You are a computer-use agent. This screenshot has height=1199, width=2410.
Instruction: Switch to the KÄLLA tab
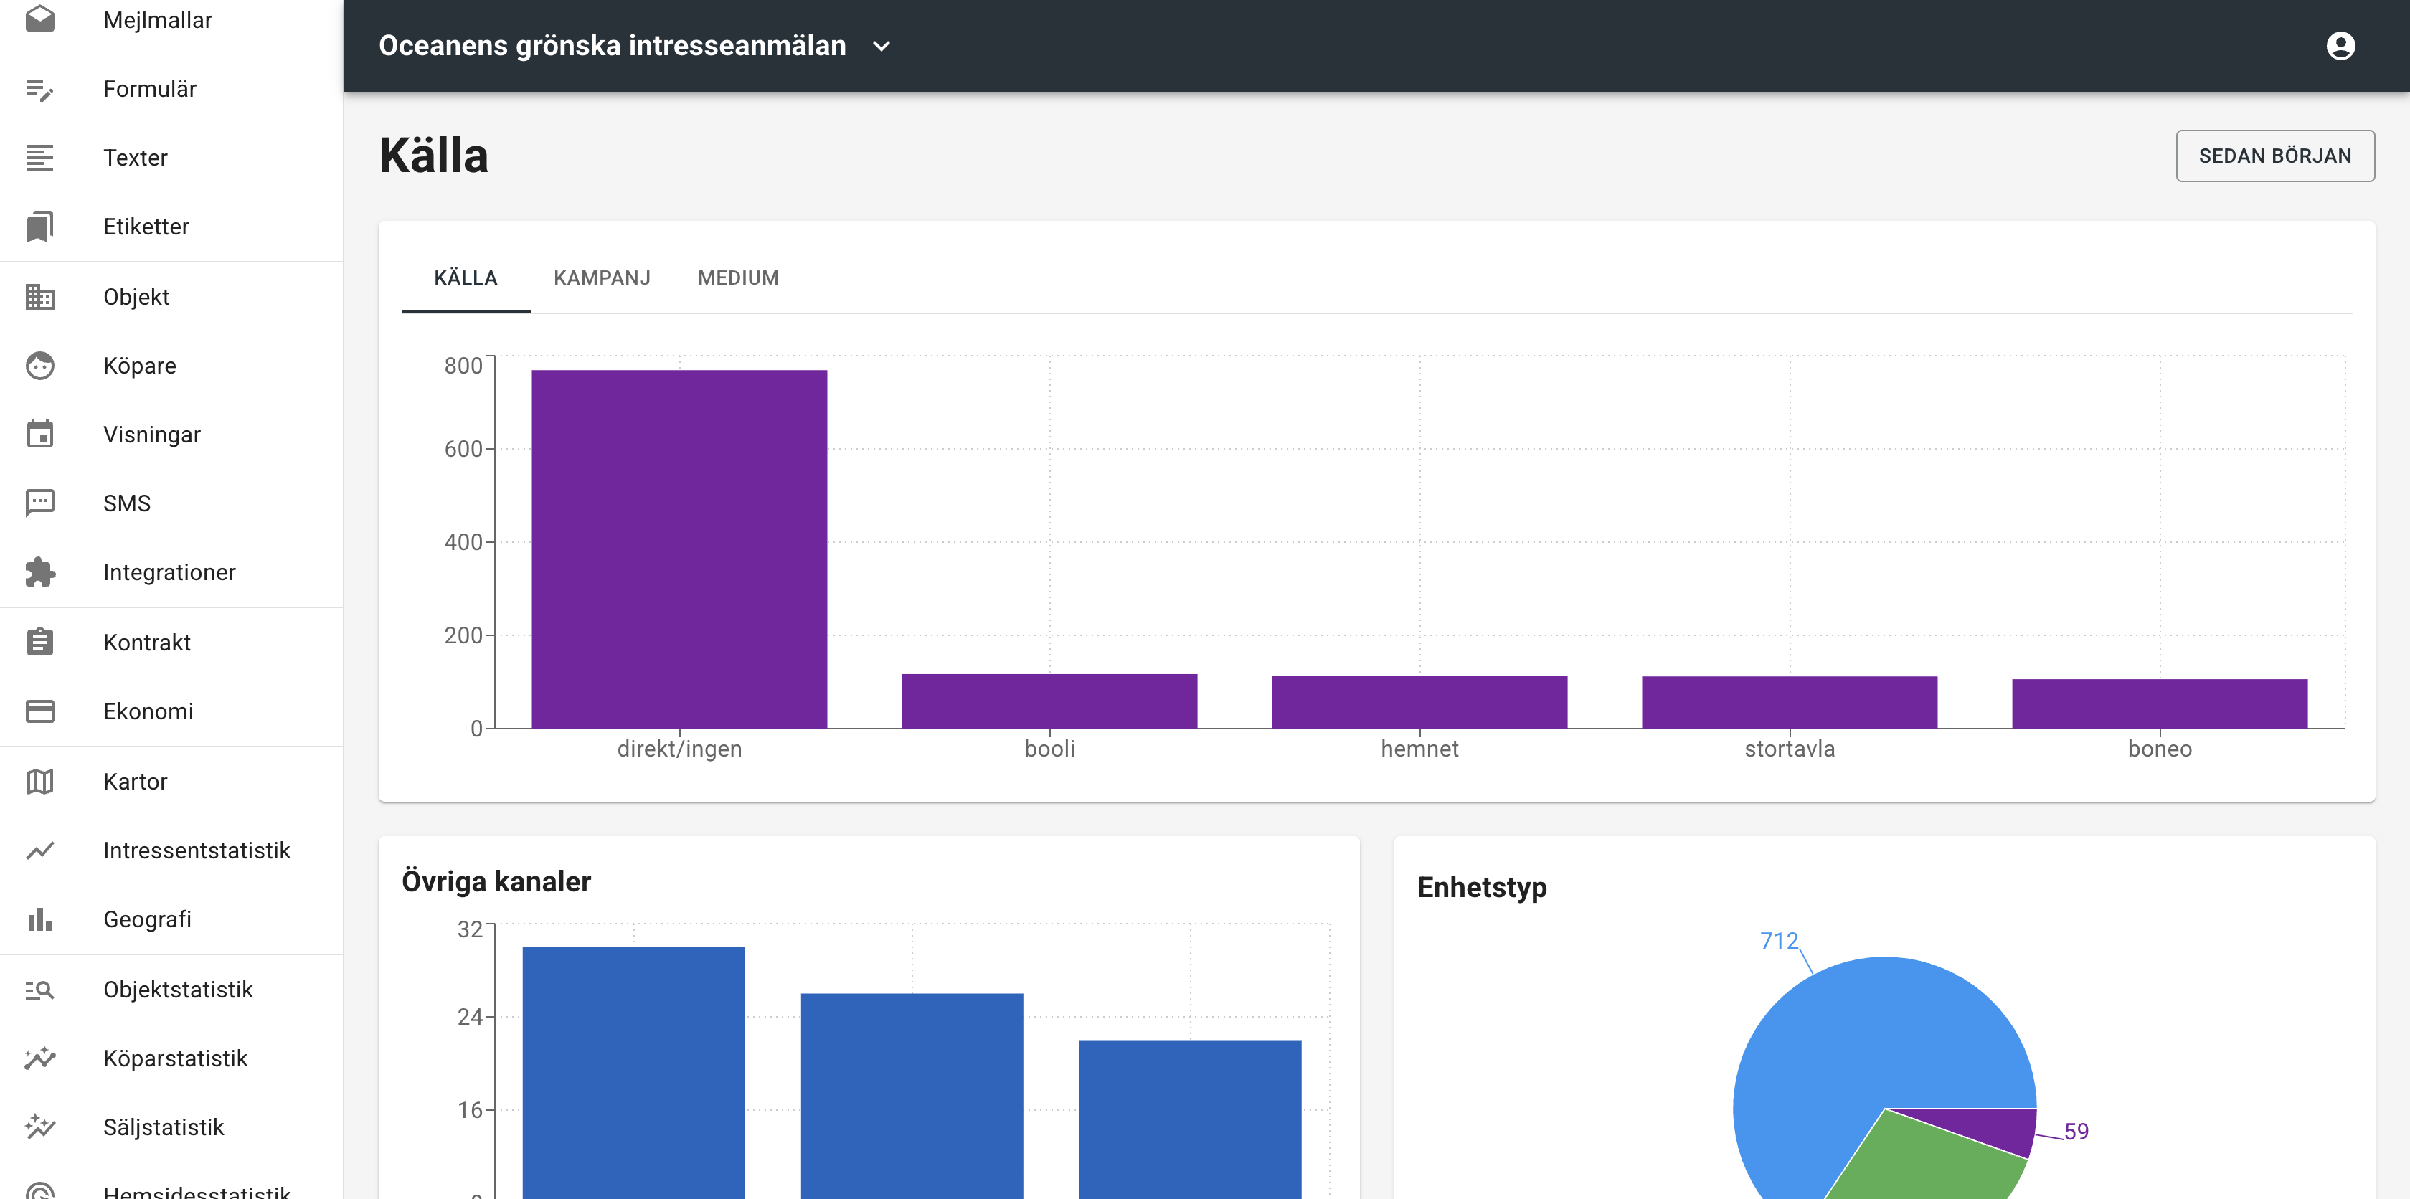click(x=466, y=278)
